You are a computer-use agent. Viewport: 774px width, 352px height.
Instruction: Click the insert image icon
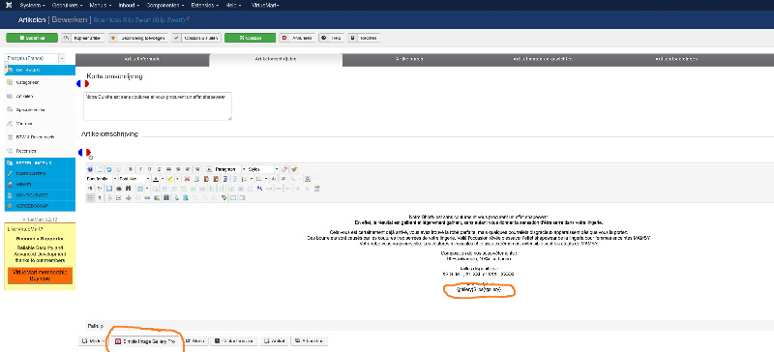coord(157,198)
